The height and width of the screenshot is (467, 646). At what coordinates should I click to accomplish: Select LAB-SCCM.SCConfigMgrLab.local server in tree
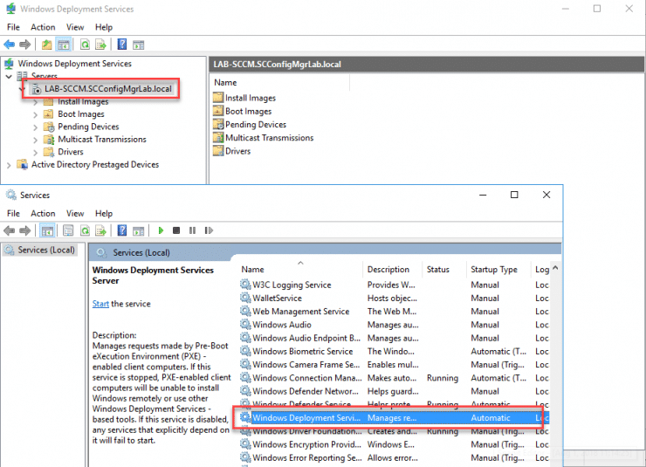(x=107, y=89)
